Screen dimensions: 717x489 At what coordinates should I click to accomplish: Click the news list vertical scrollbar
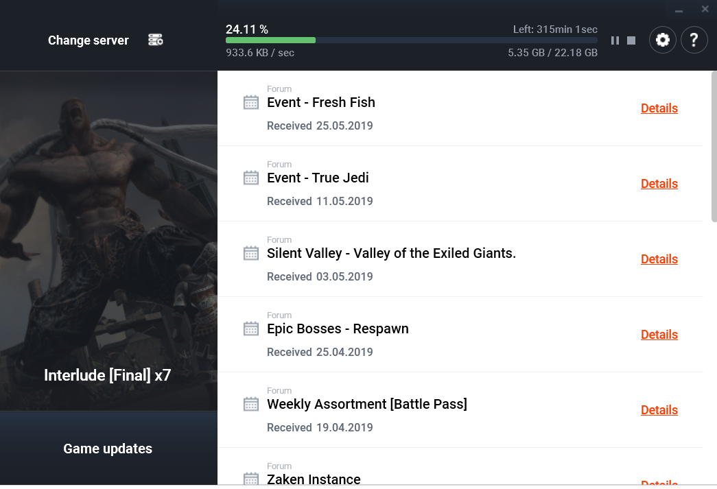point(714,151)
